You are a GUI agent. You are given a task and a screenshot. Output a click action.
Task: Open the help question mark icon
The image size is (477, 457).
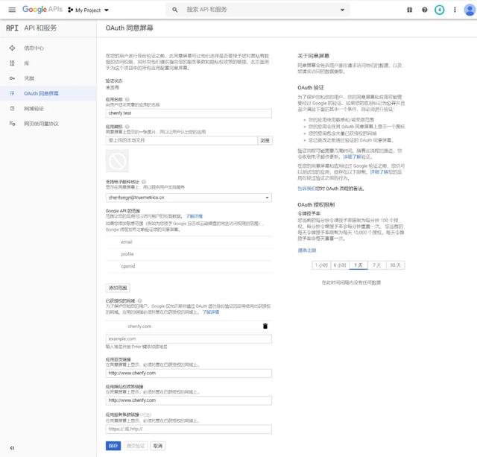click(424, 10)
